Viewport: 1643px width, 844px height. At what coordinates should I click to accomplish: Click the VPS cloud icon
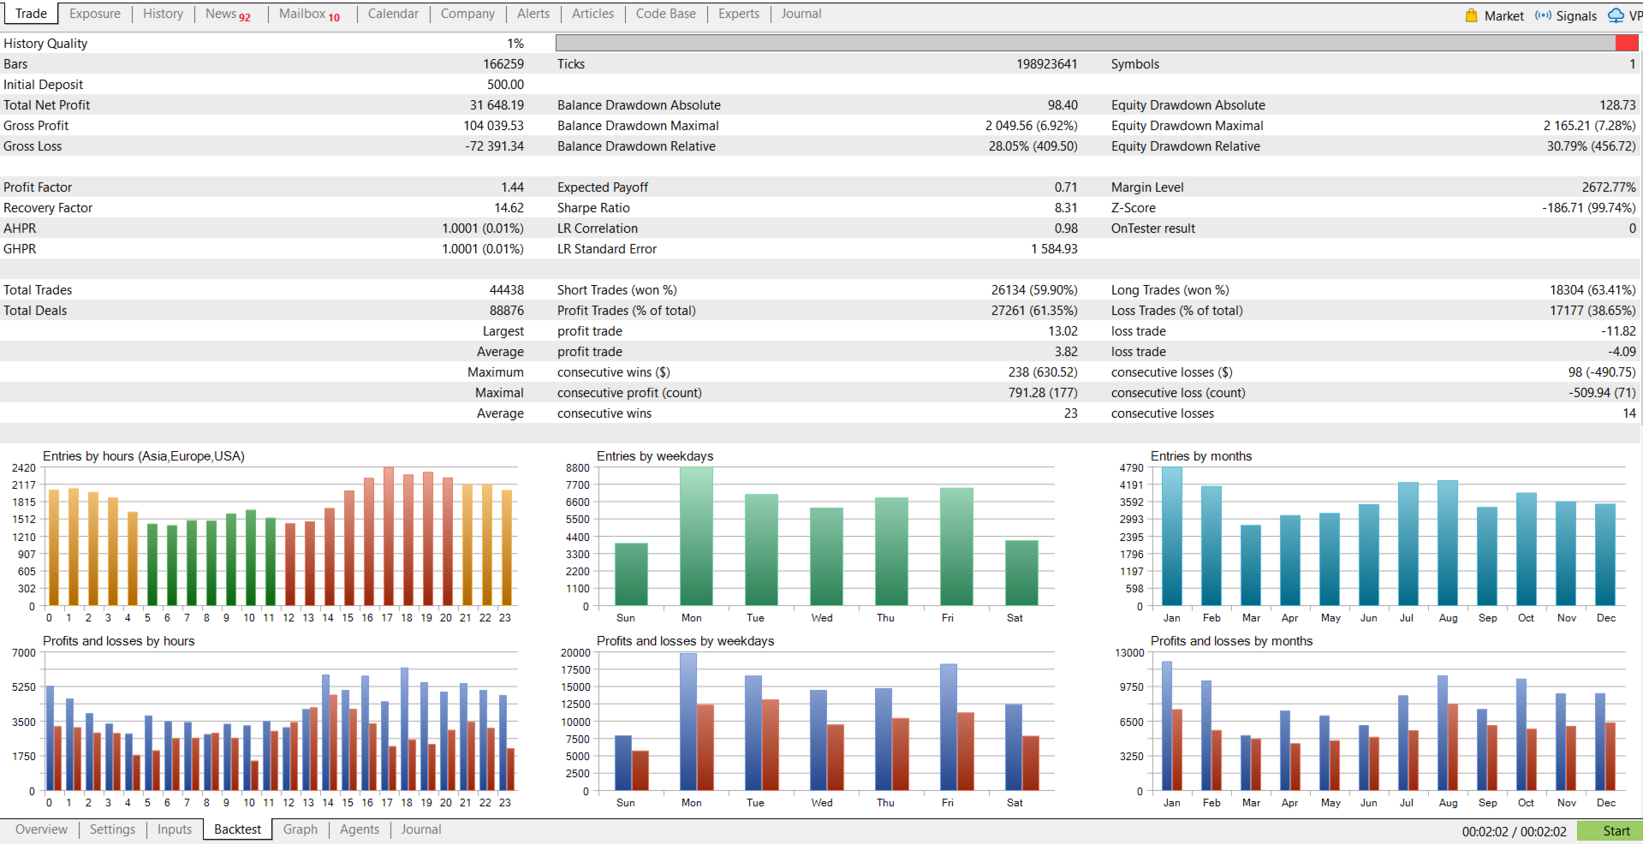click(x=1616, y=15)
